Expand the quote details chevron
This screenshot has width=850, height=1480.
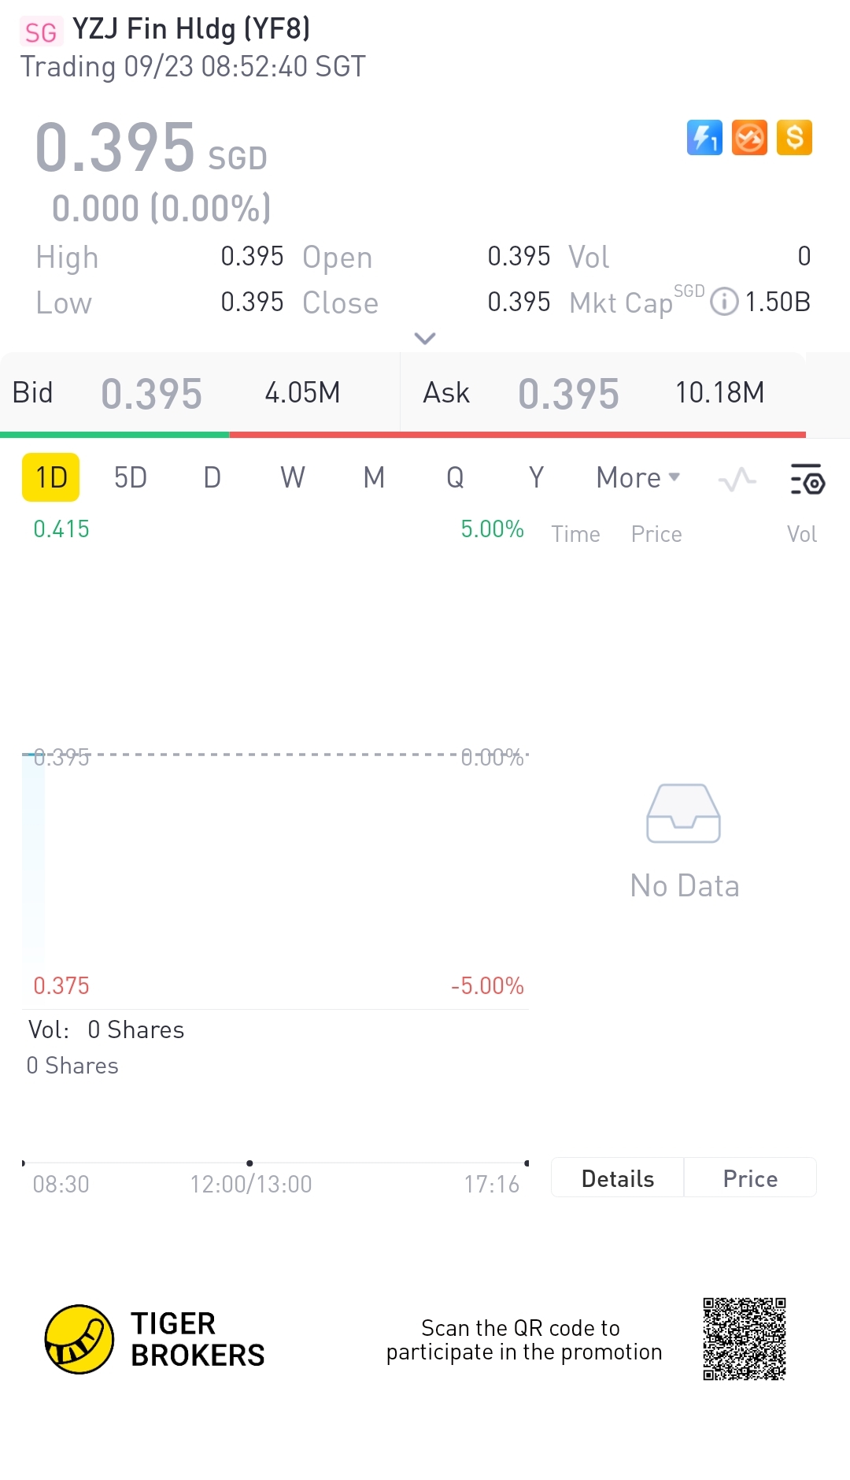[425, 339]
